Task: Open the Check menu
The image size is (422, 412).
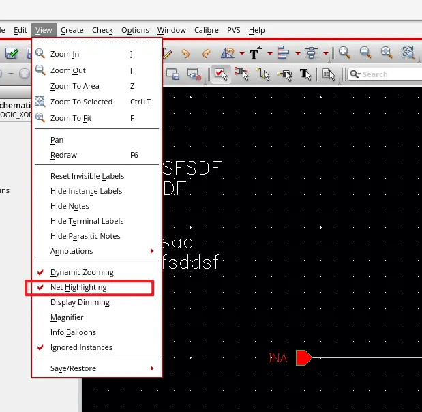Action: (x=102, y=30)
